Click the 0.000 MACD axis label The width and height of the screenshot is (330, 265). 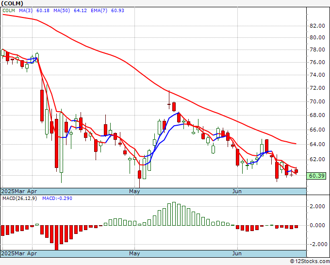coord(317,225)
